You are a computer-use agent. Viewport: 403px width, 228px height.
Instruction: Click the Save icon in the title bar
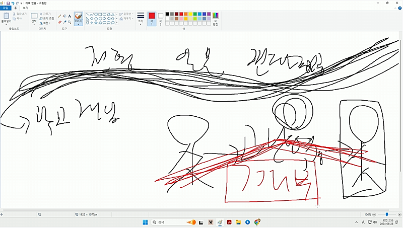tap(8, 3)
